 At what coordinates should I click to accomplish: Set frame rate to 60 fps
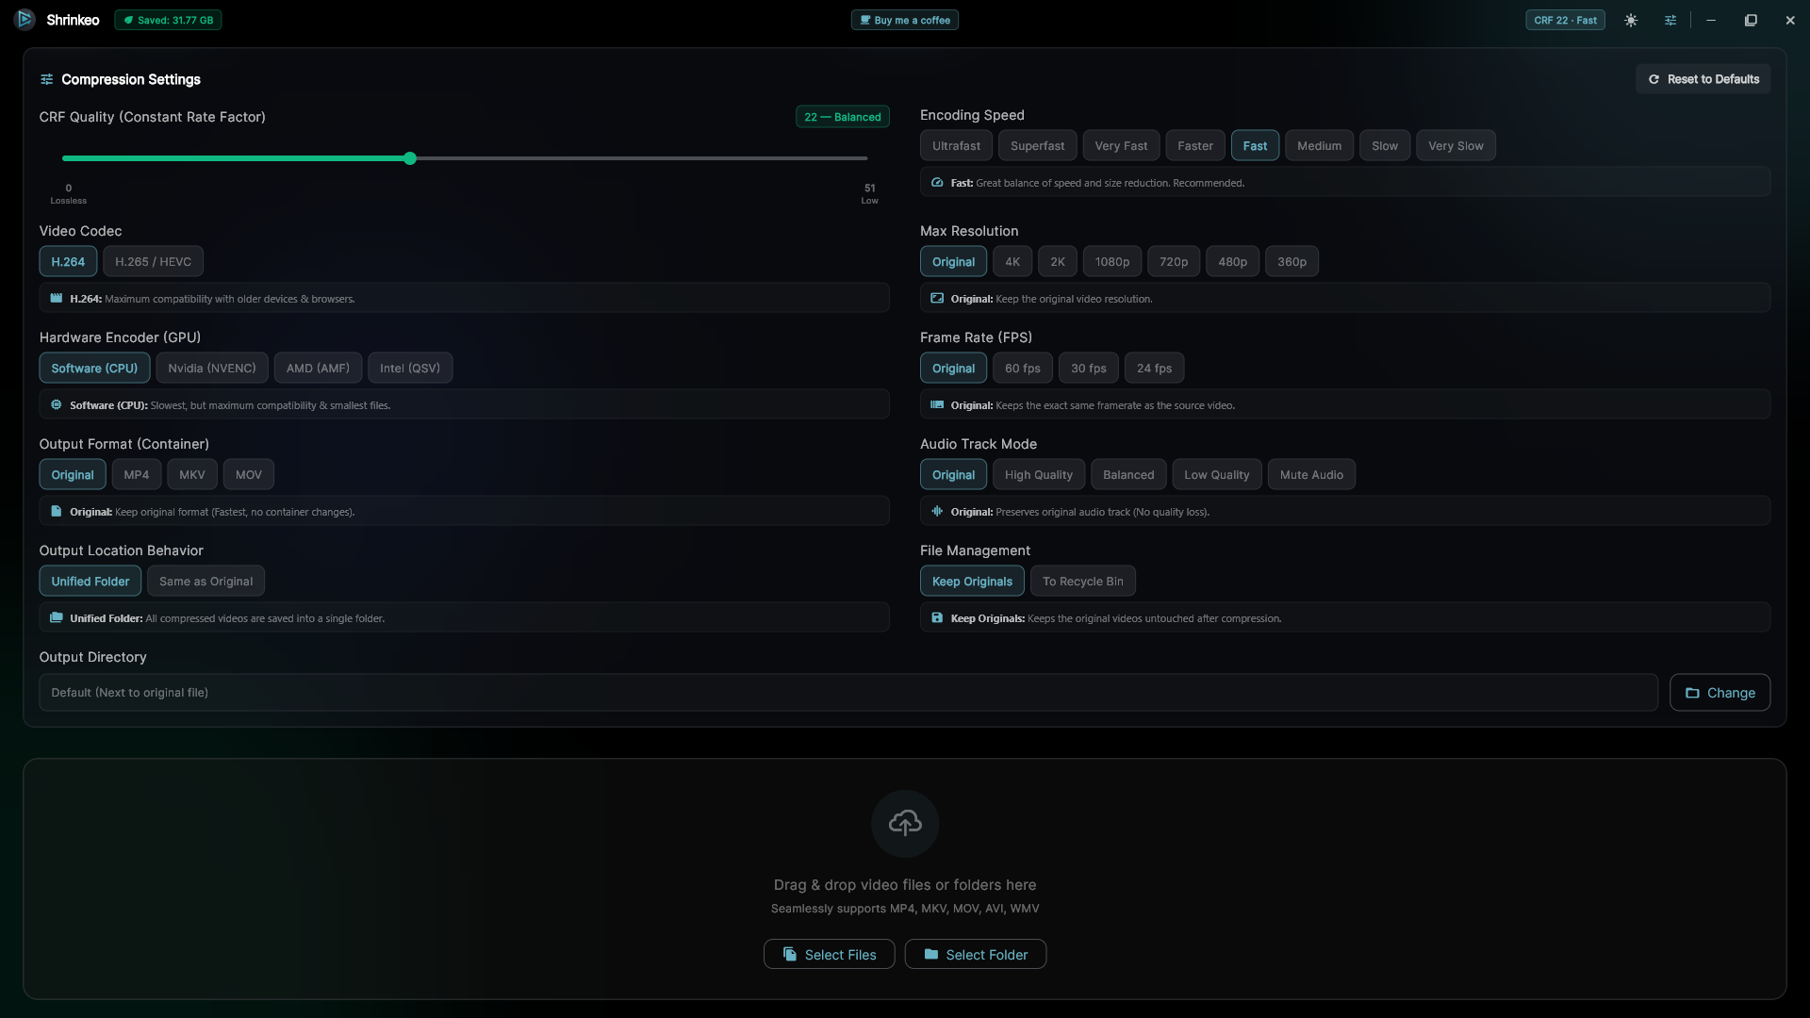pyautogui.click(x=1023, y=368)
